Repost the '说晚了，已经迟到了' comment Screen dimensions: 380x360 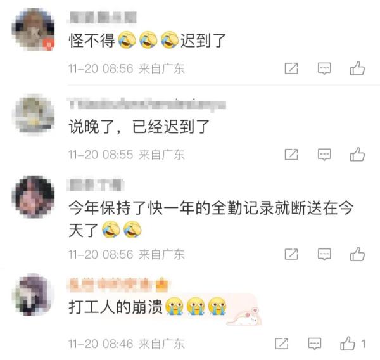point(291,154)
